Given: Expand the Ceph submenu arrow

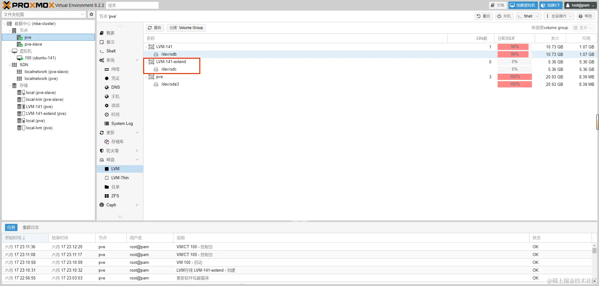Looking at the screenshot, I should click(137, 205).
